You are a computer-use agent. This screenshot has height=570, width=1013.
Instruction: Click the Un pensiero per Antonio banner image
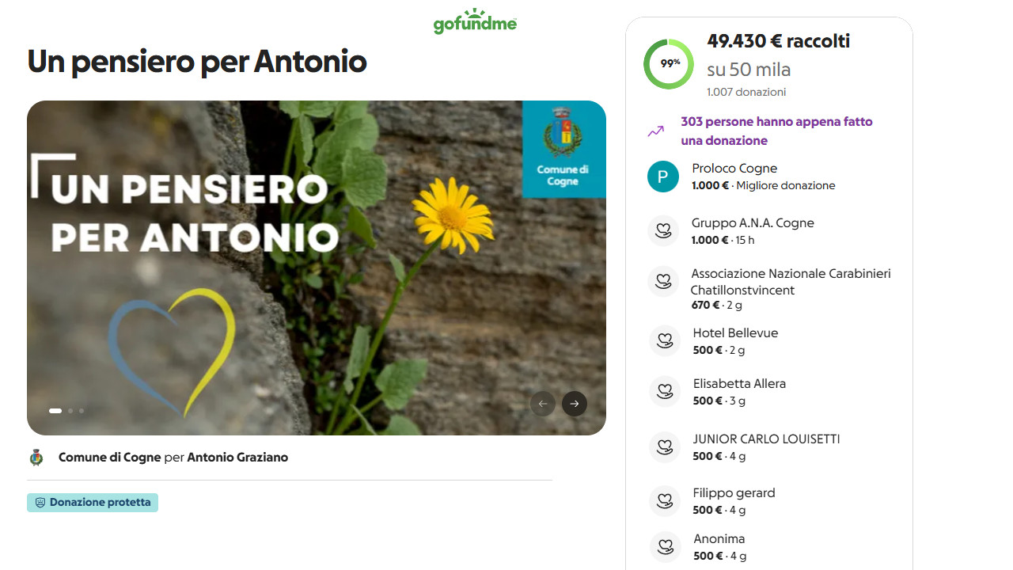click(x=317, y=267)
